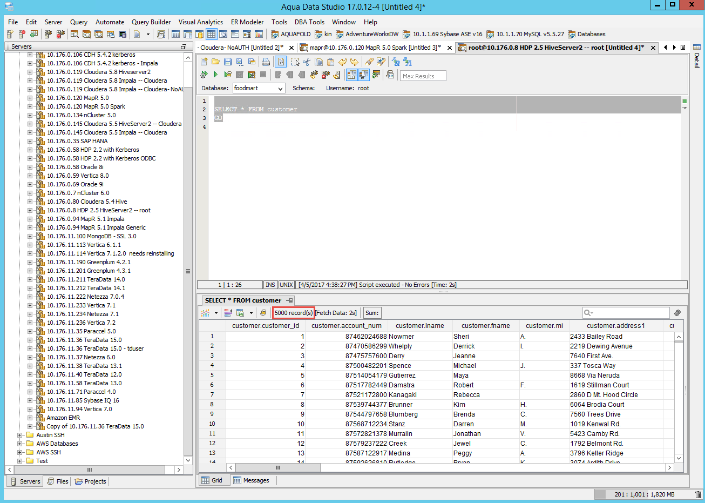This screenshot has width=705, height=503.
Task: Open the ER Modeler menu
Action: point(247,22)
